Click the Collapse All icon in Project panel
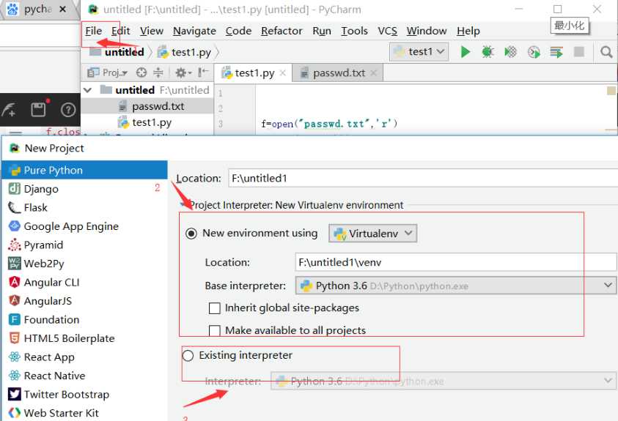 coord(158,72)
